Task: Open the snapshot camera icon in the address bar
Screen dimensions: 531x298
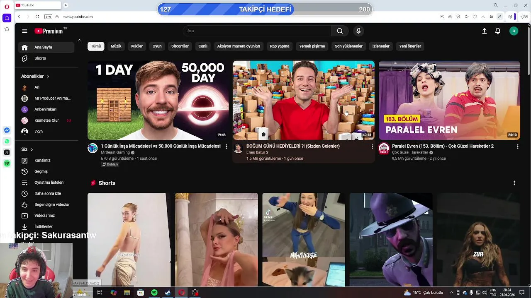Action: point(450,17)
